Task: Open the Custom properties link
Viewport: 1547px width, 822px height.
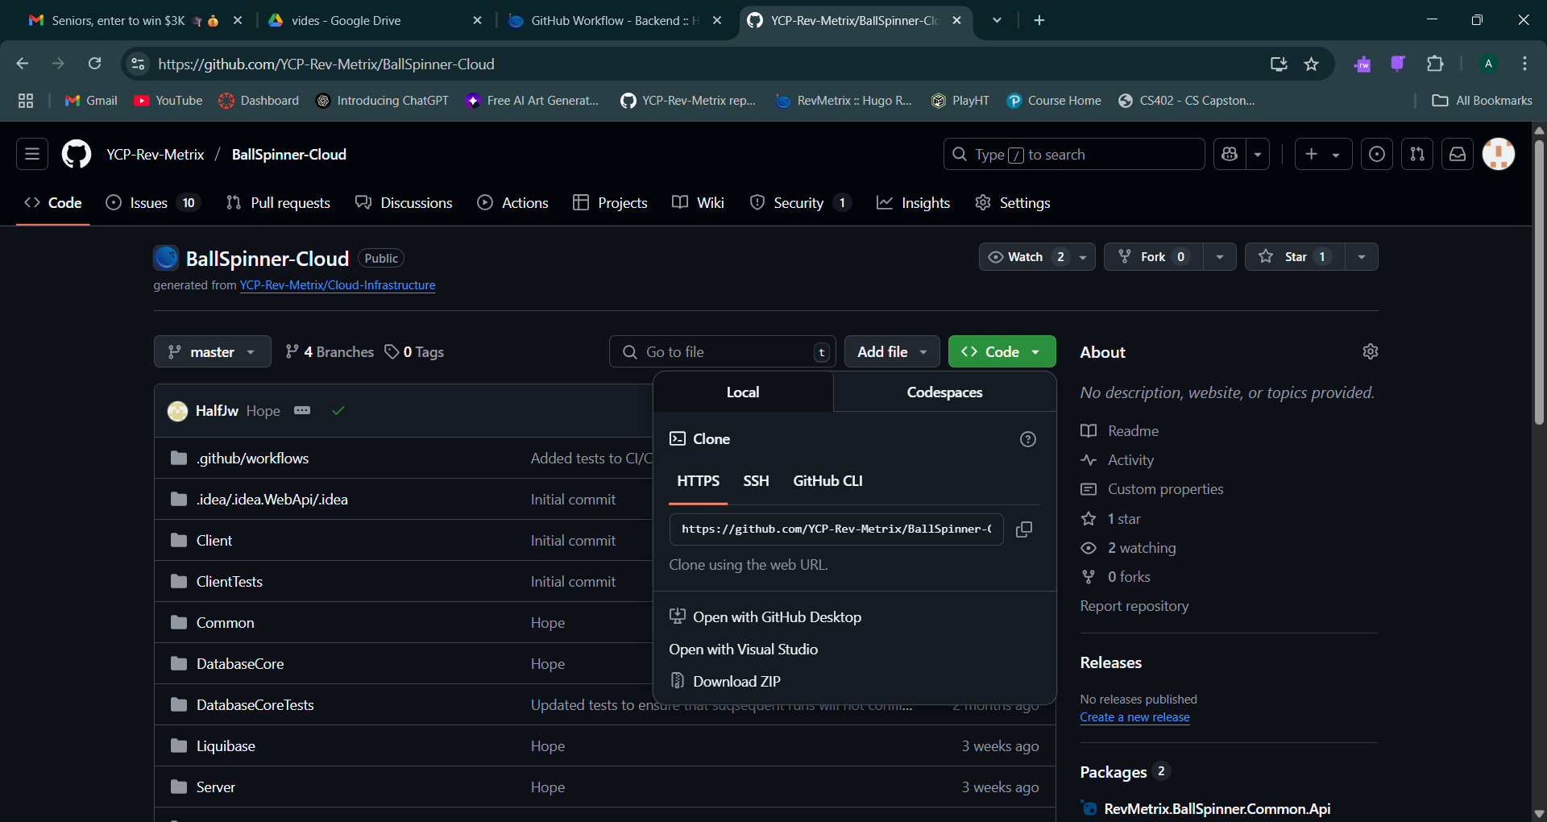Action: click(x=1152, y=489)
